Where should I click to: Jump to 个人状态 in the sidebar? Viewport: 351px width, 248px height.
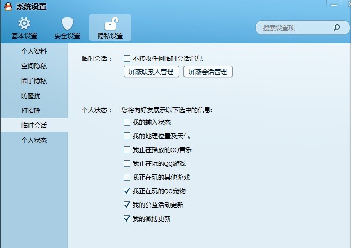tap(34, 140)
